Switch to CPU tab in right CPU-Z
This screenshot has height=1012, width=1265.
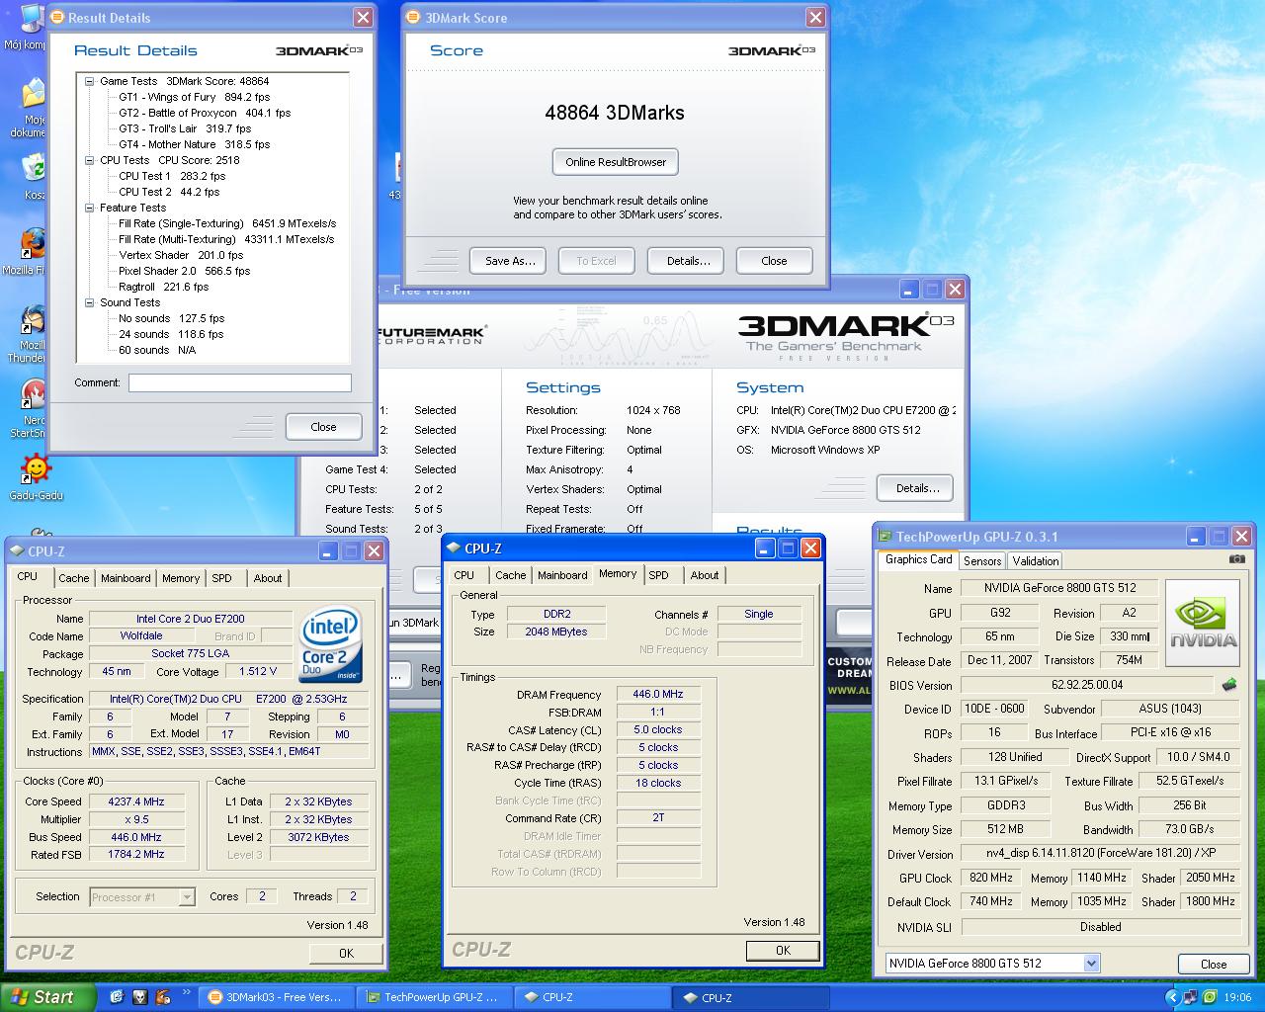[464, 575]
